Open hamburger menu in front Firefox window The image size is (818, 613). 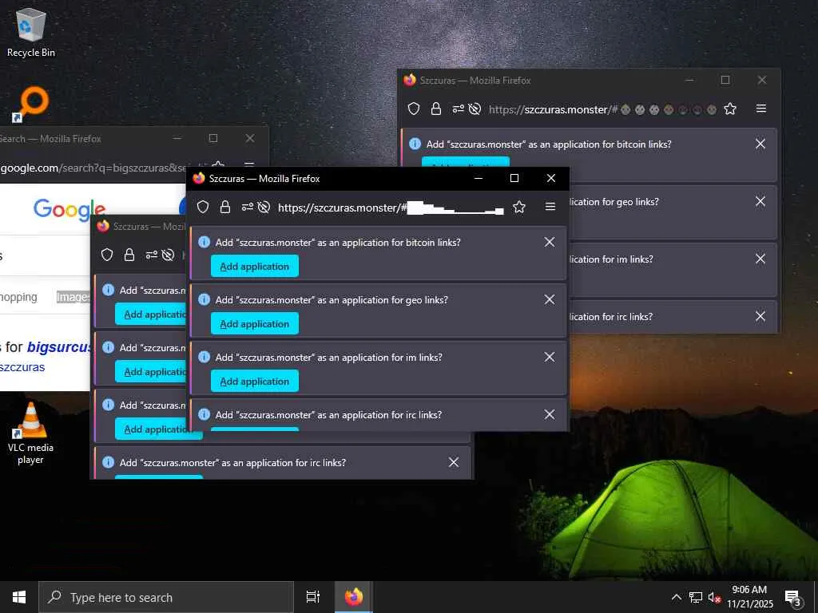point(550,207)
